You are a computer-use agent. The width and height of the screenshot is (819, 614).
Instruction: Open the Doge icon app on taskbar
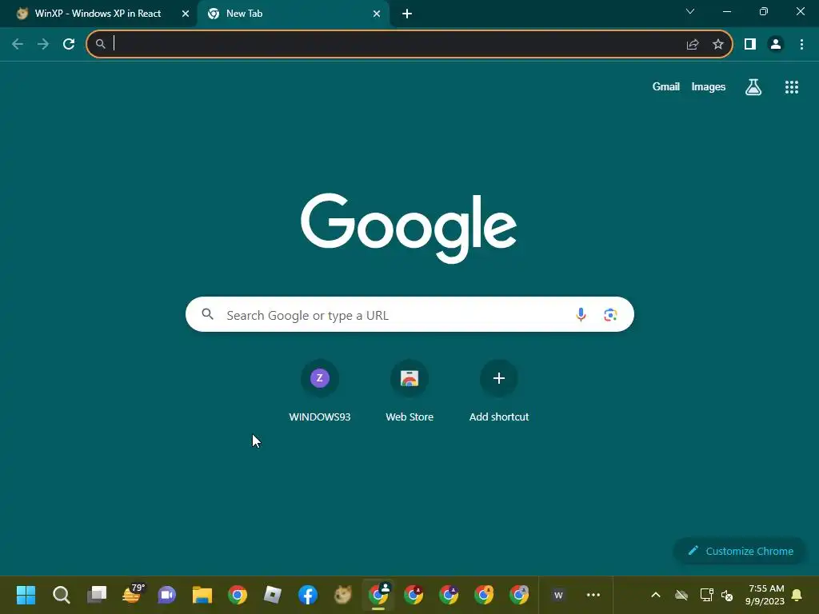tap(342, 595)
